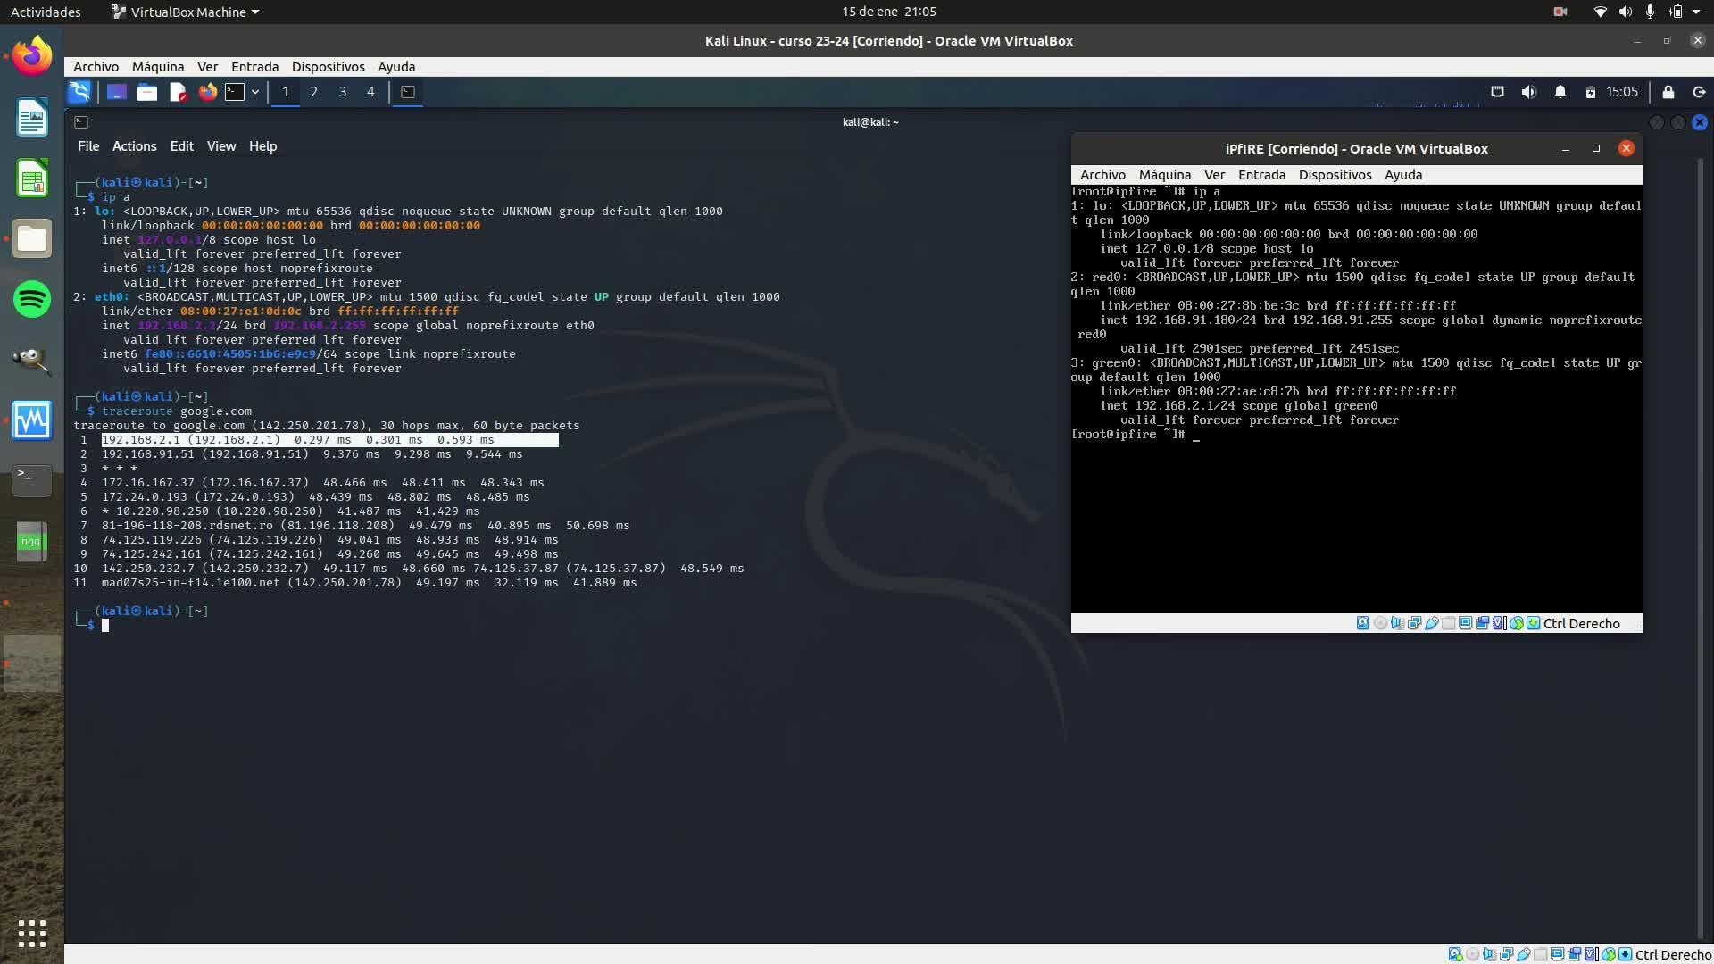Image resolution: width=1714 pixels, height=964 pixels.
Task: Expand Ubuntu system status menu arrow
Action: pyautogui.click(x=1696, y=12)
